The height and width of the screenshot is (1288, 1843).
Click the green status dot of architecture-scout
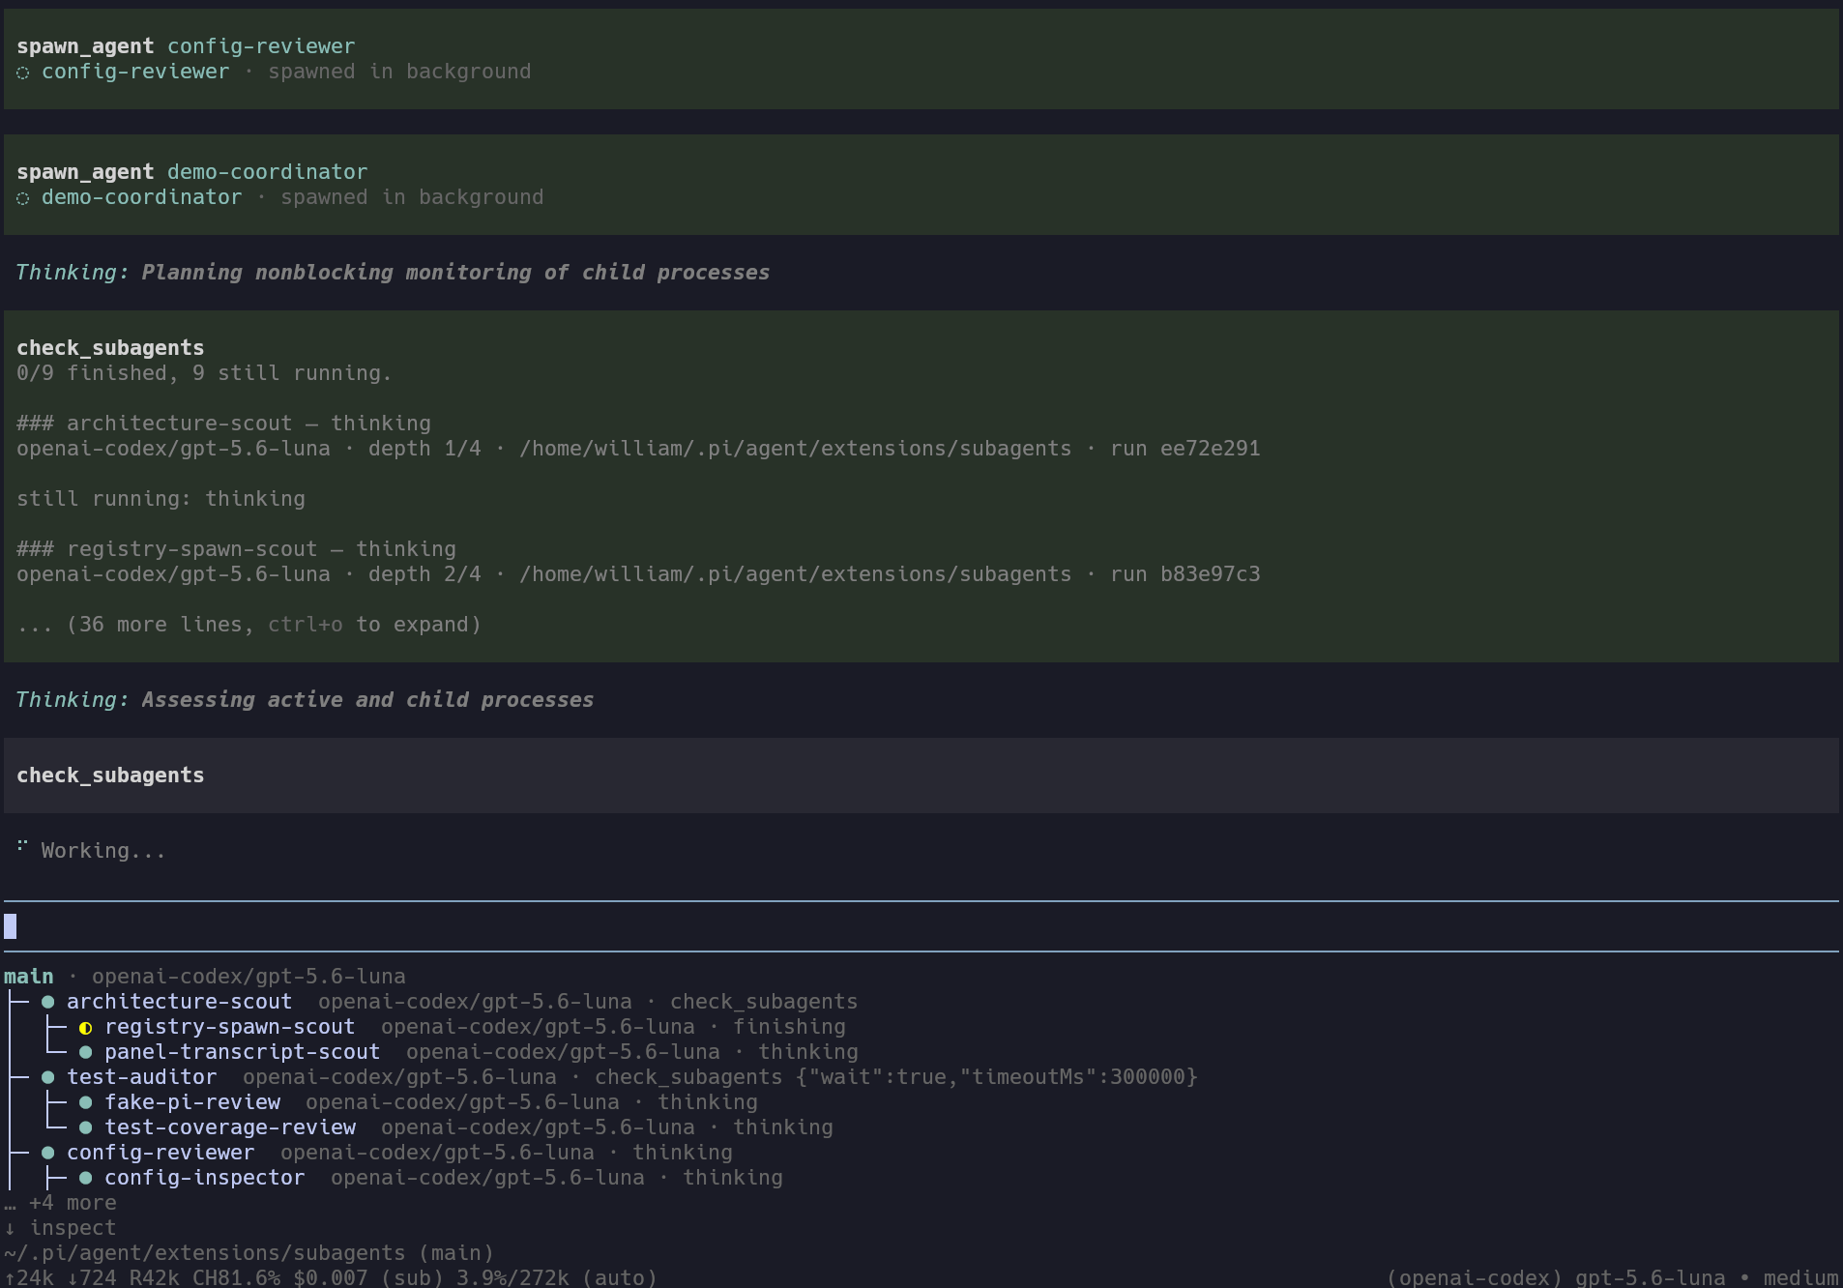click(x=47, y=1002)
